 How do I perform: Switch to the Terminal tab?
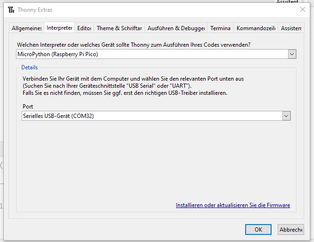(x=220, y=28)
